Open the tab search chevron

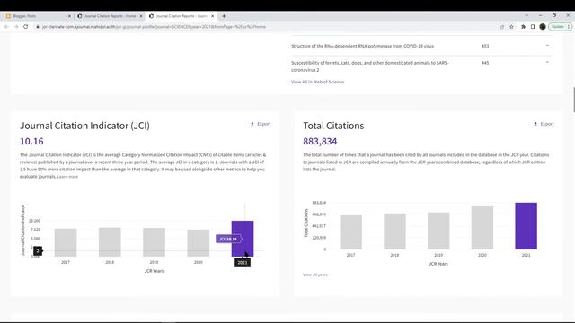point(526,16)
